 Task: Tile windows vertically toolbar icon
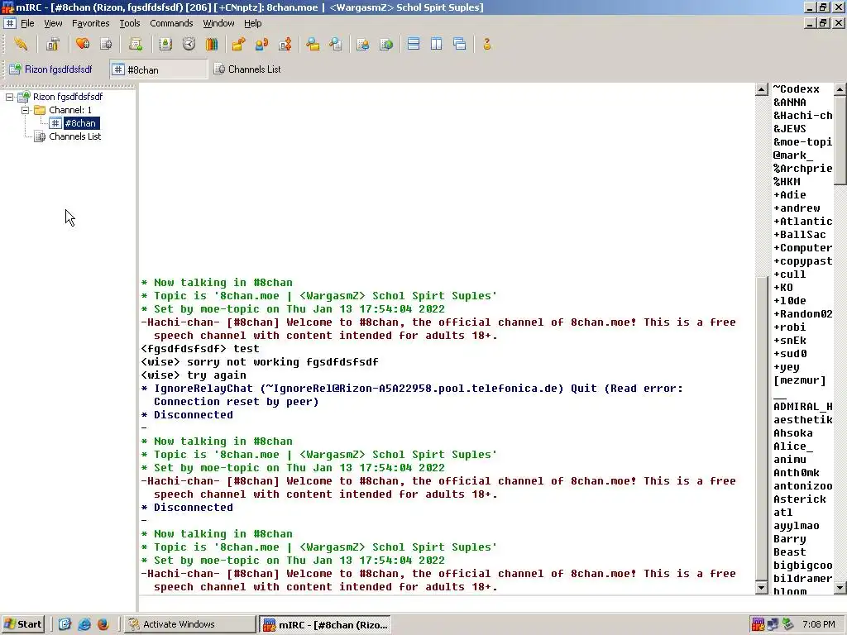click(x=437, y=45)
